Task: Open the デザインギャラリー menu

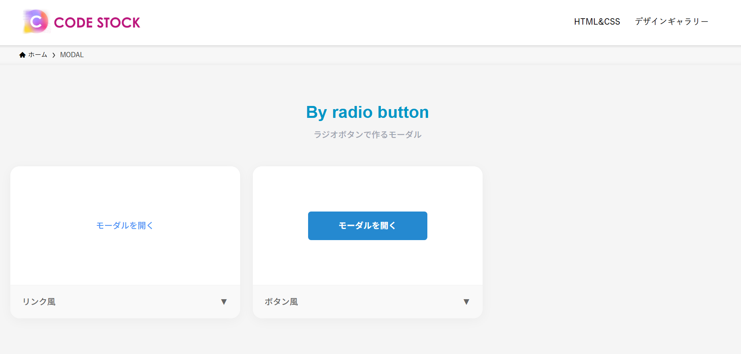Action: [x=671, y=21]
